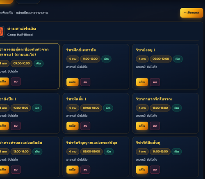Viewport: 205px width, 179px height.
Task: Click the วิชายิงธนู I class title
Action: point(145,50)
